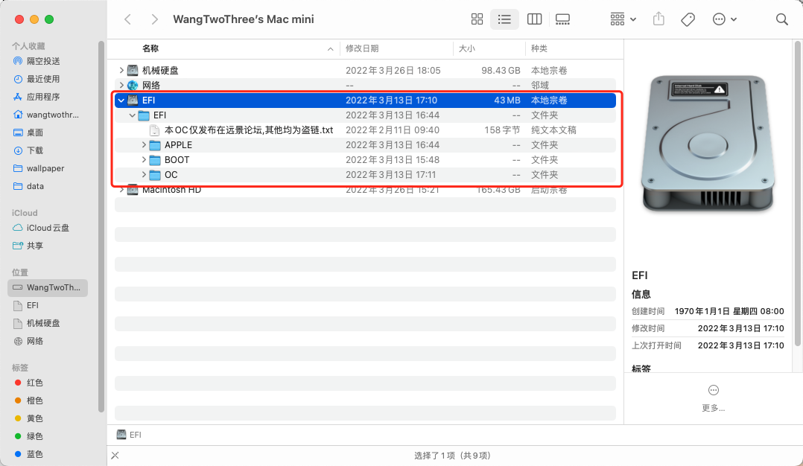Select WangTwoTh... under 位置

(x=48, y=287)
